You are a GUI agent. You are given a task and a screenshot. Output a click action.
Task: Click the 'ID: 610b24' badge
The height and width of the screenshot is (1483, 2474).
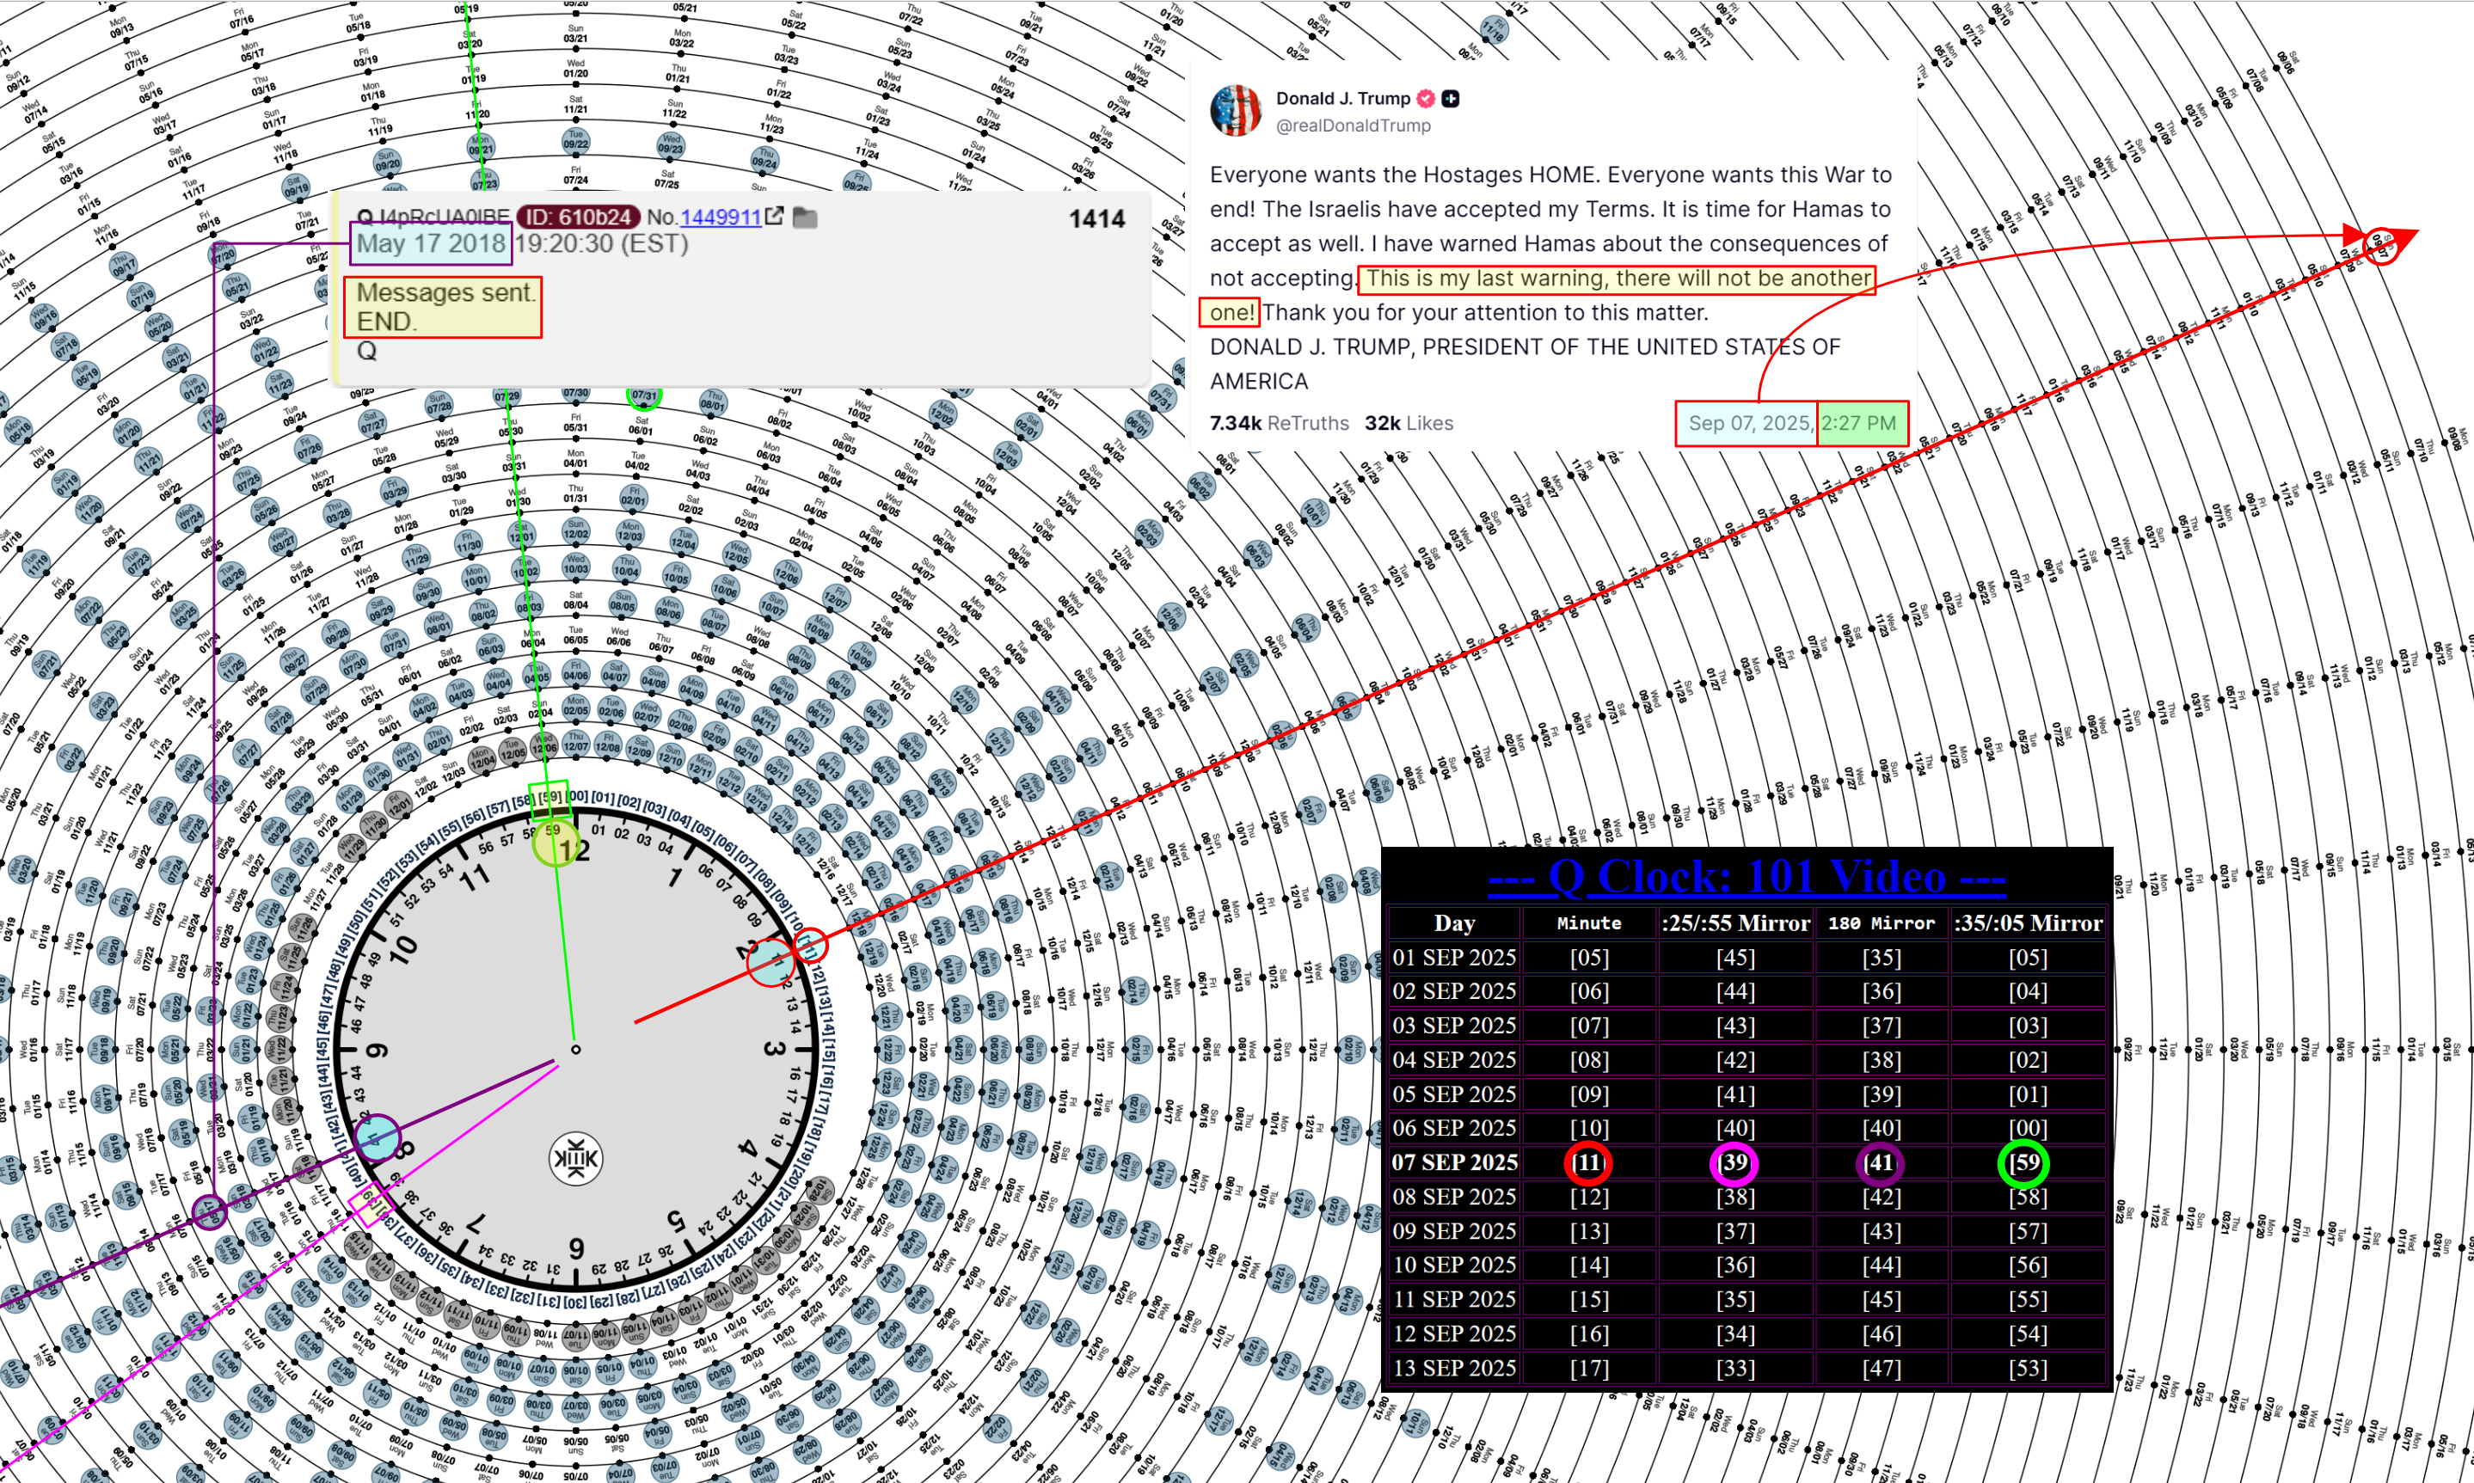[x=579, y=217]
